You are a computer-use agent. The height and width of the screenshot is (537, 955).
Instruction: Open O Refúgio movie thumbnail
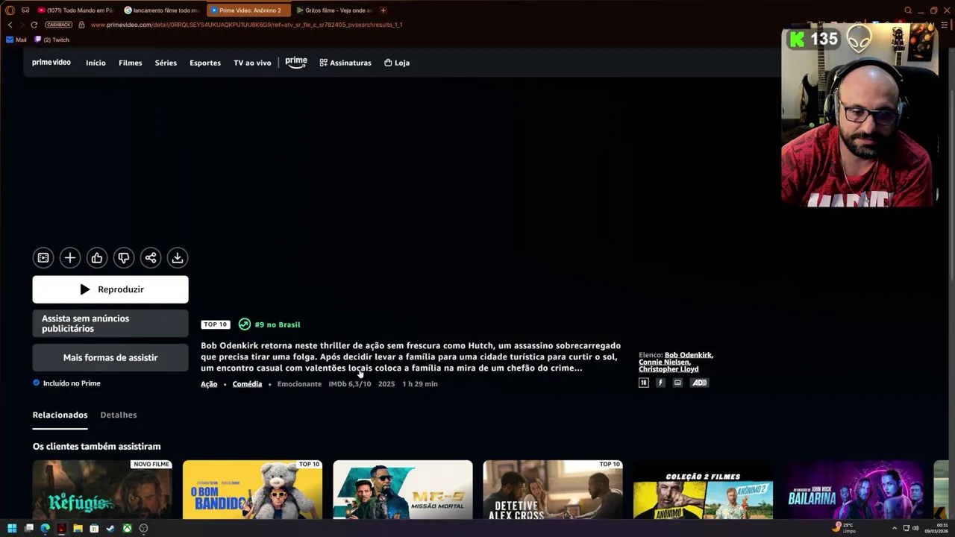coord(102,489)
